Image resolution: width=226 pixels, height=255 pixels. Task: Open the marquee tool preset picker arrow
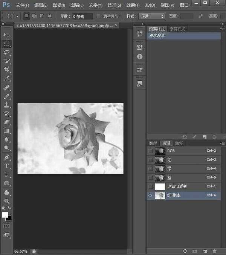click(17, 17)
